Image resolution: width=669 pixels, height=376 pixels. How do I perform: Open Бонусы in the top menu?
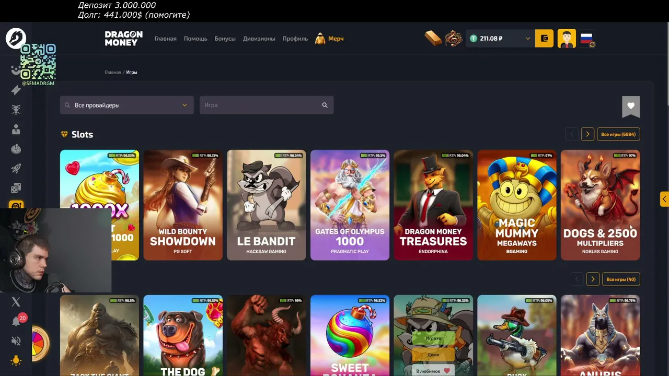coord(225,39)
